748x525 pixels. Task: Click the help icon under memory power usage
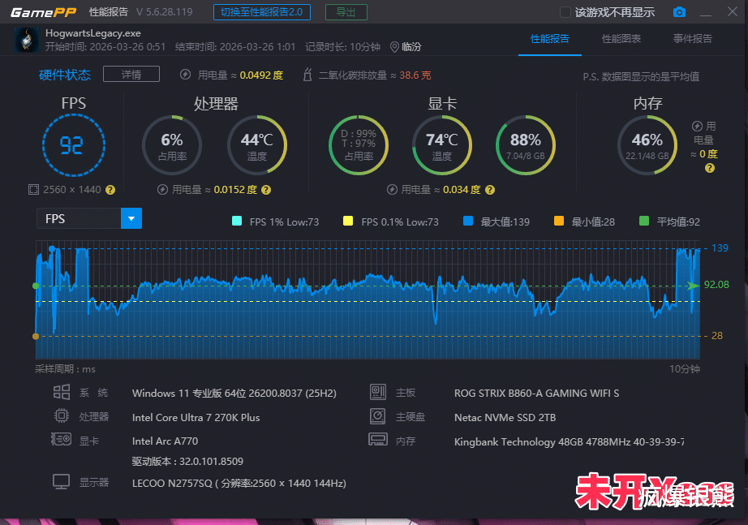[710, 168]
